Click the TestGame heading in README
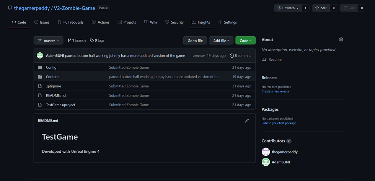This screenshot has width=375, height=181. point(60,137)
